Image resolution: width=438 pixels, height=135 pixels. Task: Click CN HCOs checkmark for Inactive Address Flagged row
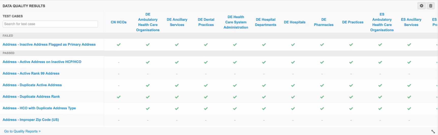(x=119, y=45)
